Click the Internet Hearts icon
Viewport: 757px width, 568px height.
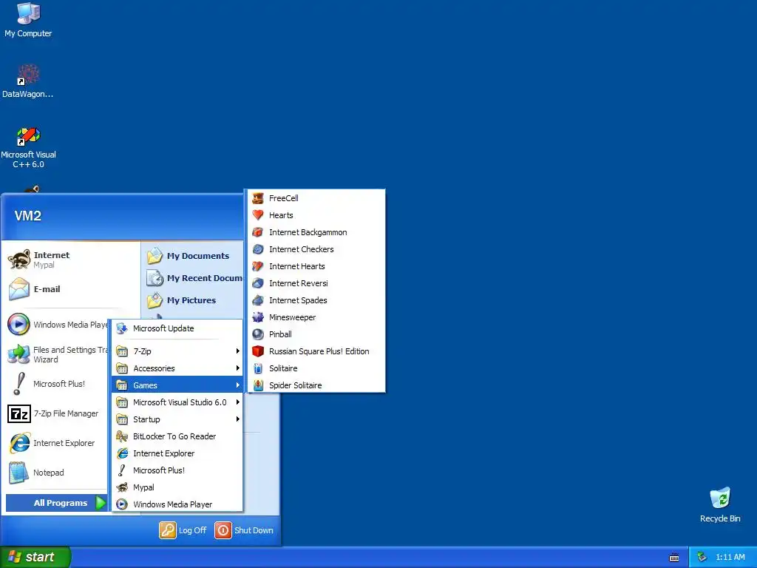tap(258, 266)
